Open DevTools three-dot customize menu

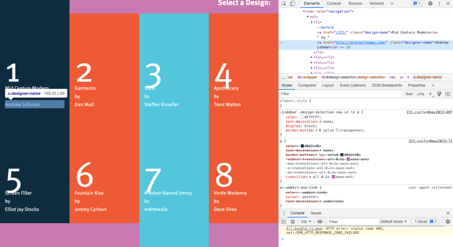click(x=439, y=4)
